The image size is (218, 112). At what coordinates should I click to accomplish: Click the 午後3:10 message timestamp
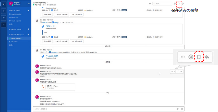(x=48, y=80)
